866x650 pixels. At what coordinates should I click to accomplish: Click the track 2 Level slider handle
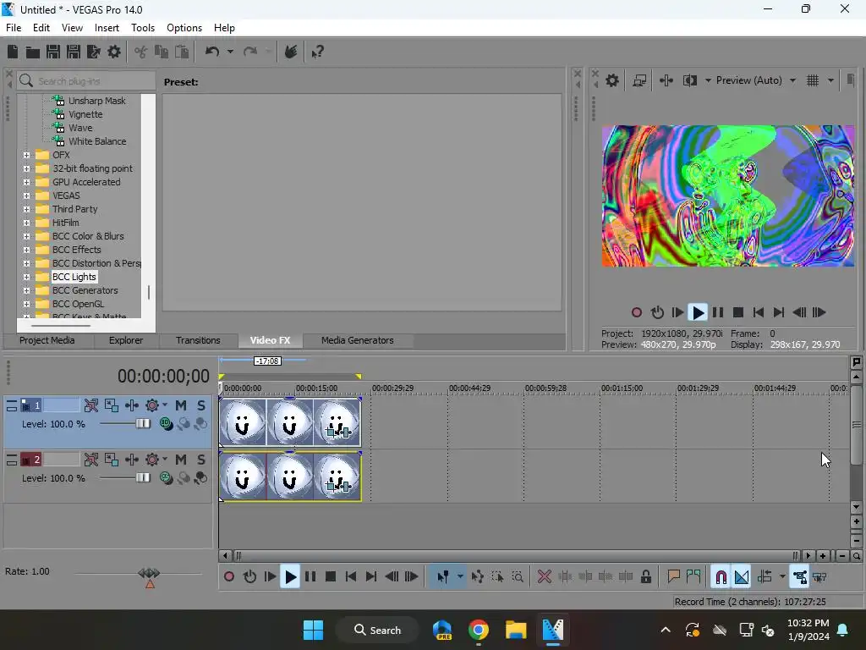(142, 478)
